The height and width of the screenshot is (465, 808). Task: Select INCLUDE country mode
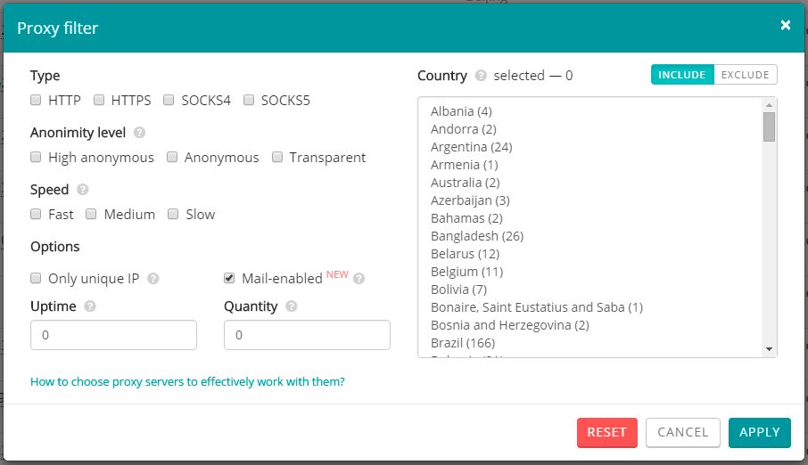pos(682,75)
